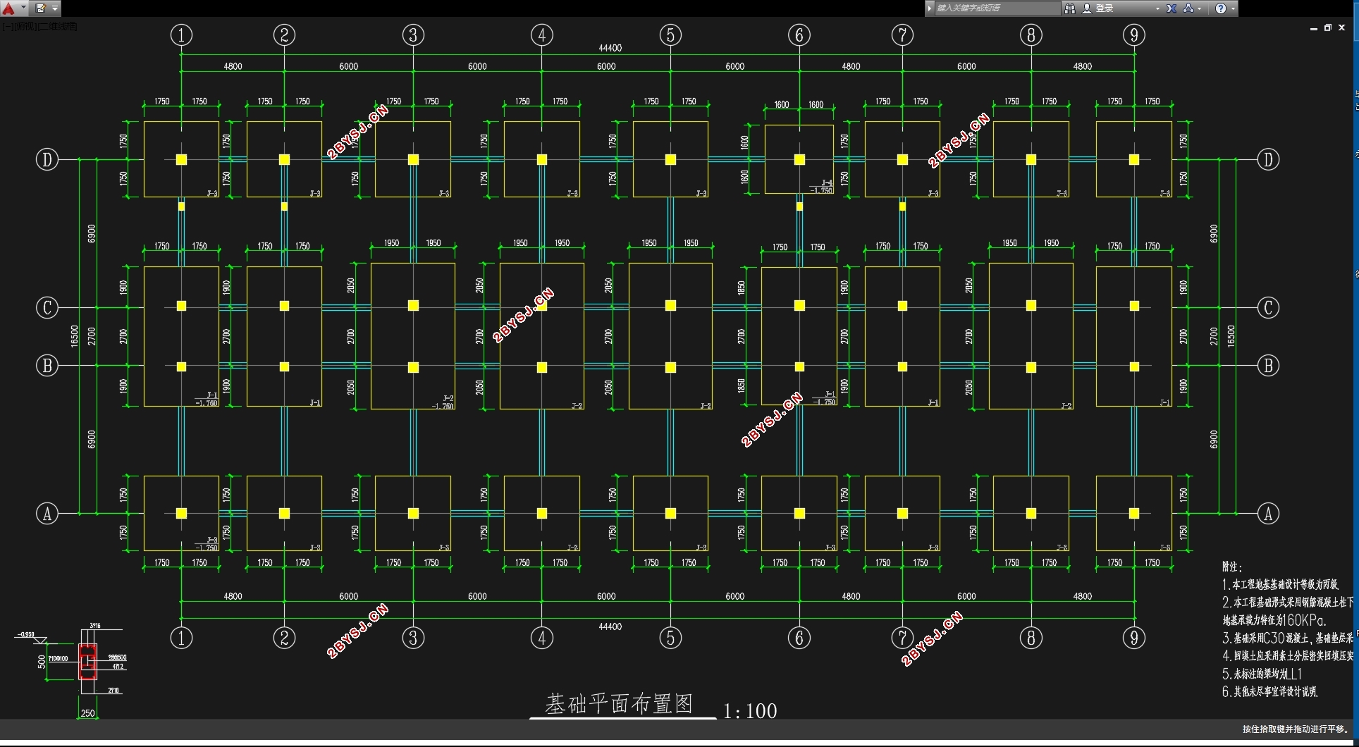Click the red beam section detail drawing
1359x747 pixels.
(87, 662)
